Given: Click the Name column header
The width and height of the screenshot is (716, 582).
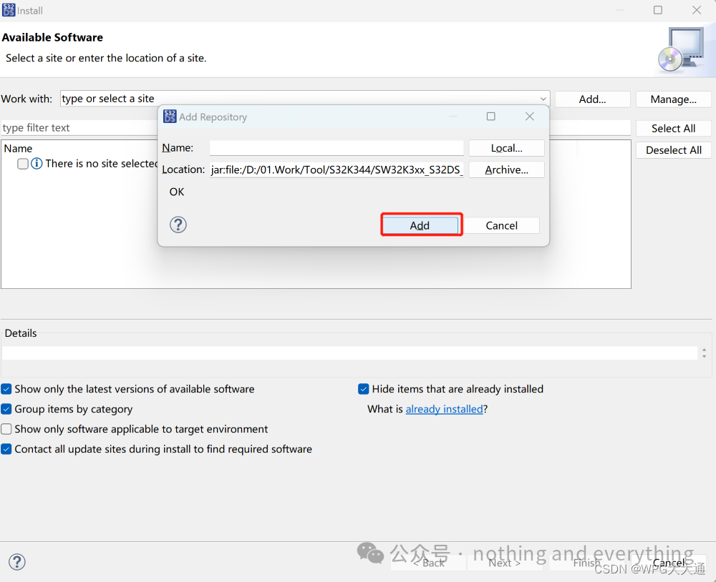Looking at the screenshot, I should click(19, 148).
